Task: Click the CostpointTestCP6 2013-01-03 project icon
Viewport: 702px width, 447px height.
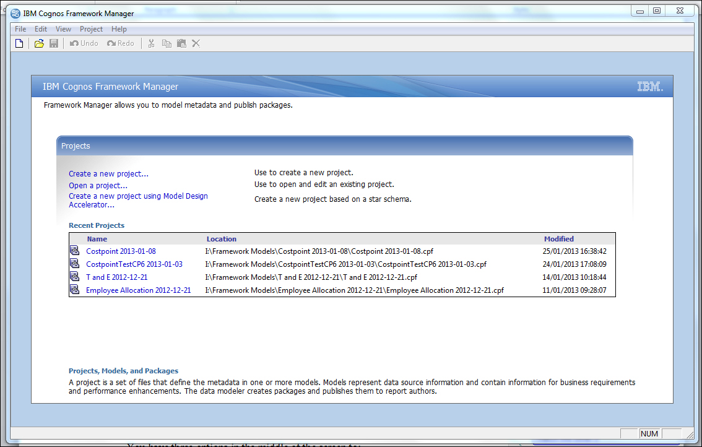Action: (74, 264)
